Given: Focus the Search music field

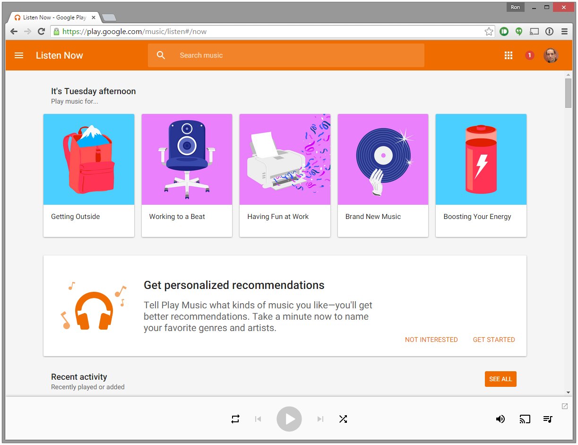Looking at the screenshot, I should coord(286,55).
